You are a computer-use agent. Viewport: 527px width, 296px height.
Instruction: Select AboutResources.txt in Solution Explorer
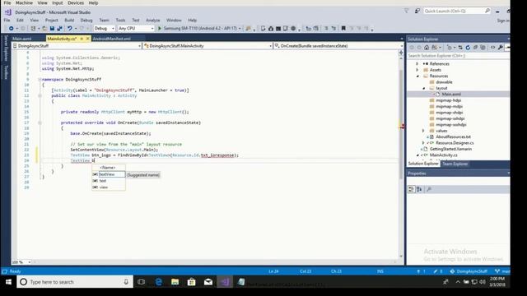453,137
